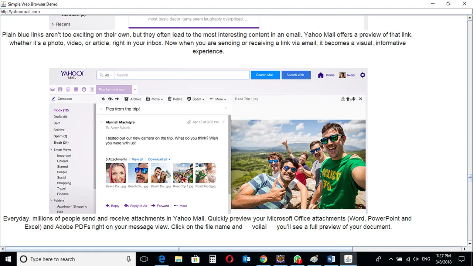The height and width of the screenshot is (266, 473).
Task: Collapse the Smart Views section
Action: (51, 150)
